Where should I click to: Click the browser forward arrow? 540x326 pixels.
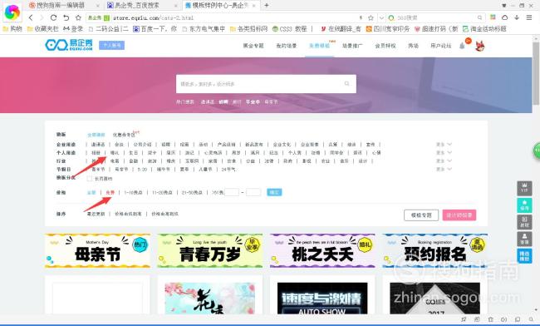pyautogui.click(x=42, y=17)
